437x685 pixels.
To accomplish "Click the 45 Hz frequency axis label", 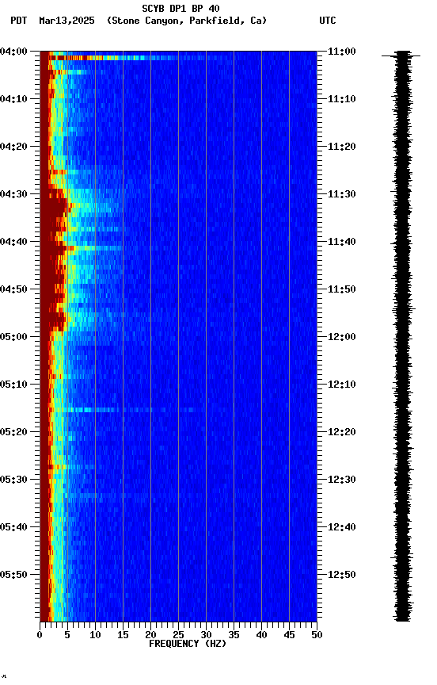I will pos(289,635).
